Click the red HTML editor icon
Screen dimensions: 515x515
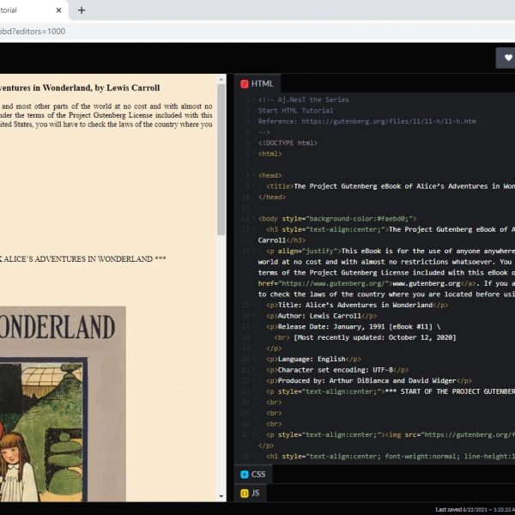click(x=245, y=84)
